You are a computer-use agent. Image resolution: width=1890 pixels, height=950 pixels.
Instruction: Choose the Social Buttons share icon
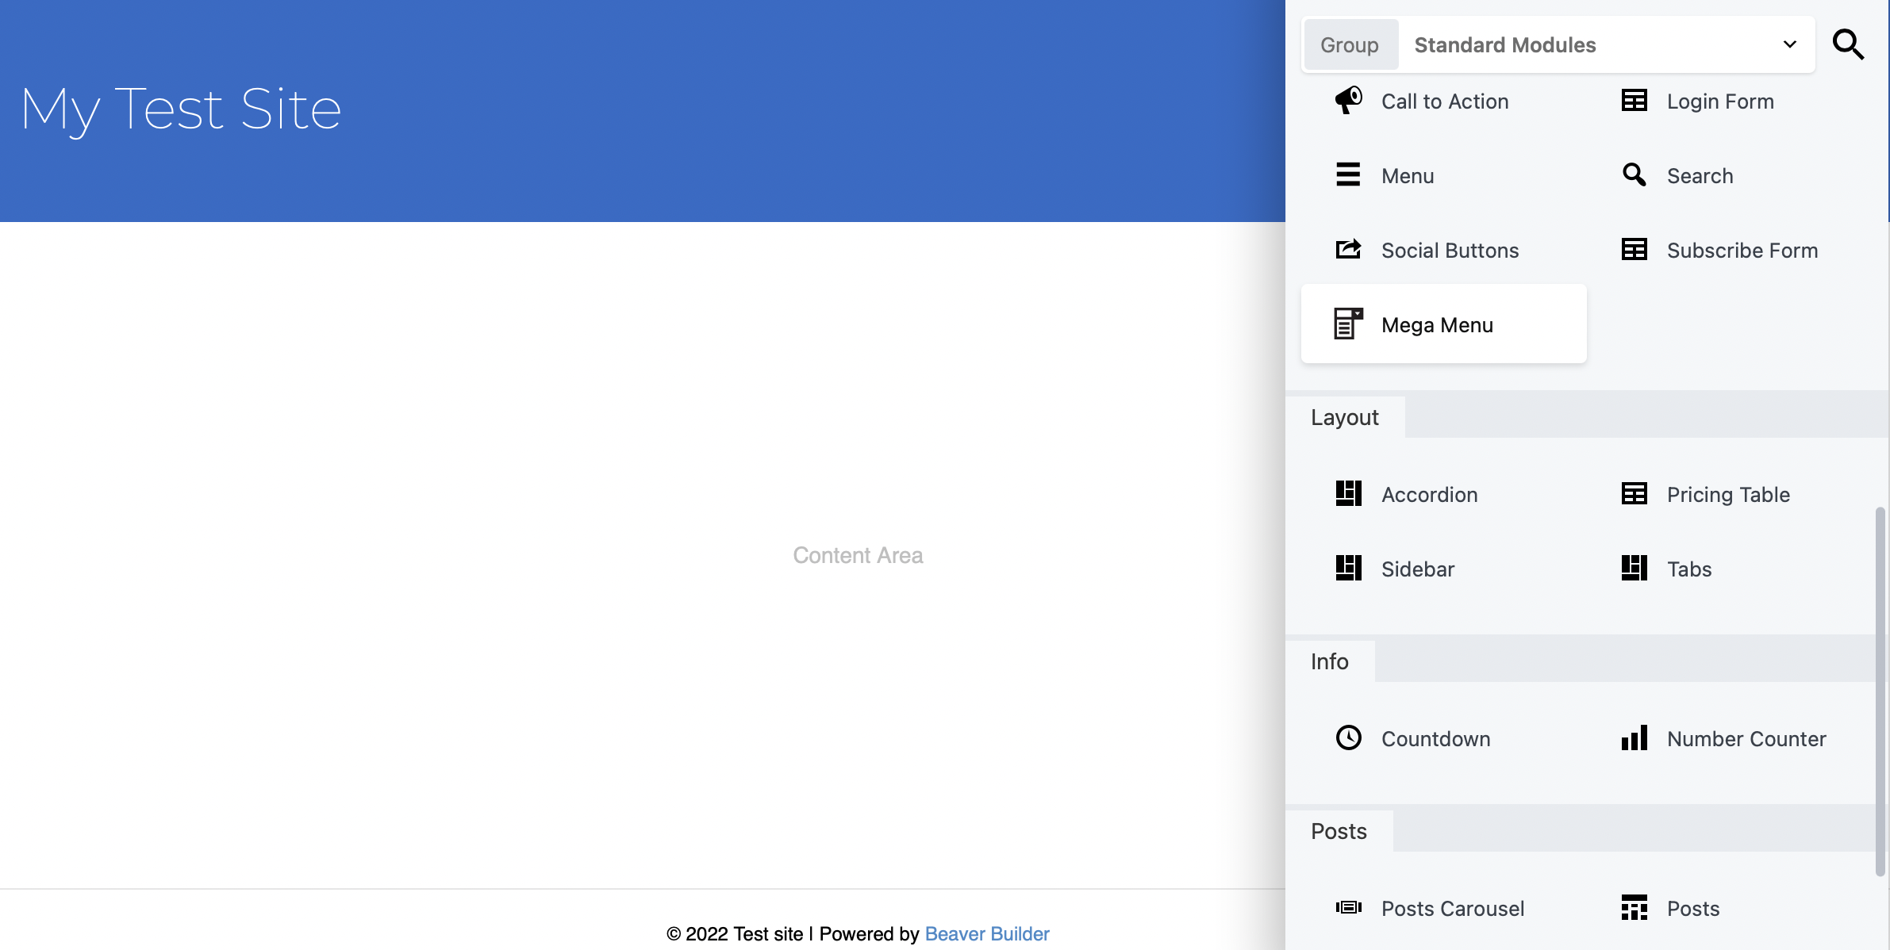click(x=1348, y=250)
